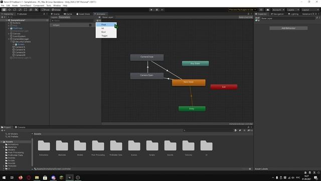The height and width of the screenshot is (181, 321).
Task: Open the Hierarchy create plus dropdown
Action: click(x=3, y=17)
